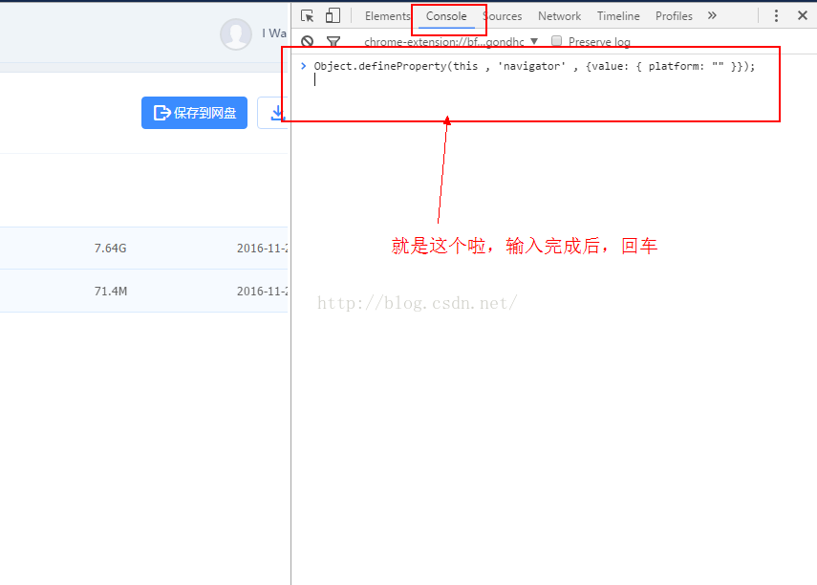Open the console filter funnel icon
The image size is (817, 585).
click(333, 41)
